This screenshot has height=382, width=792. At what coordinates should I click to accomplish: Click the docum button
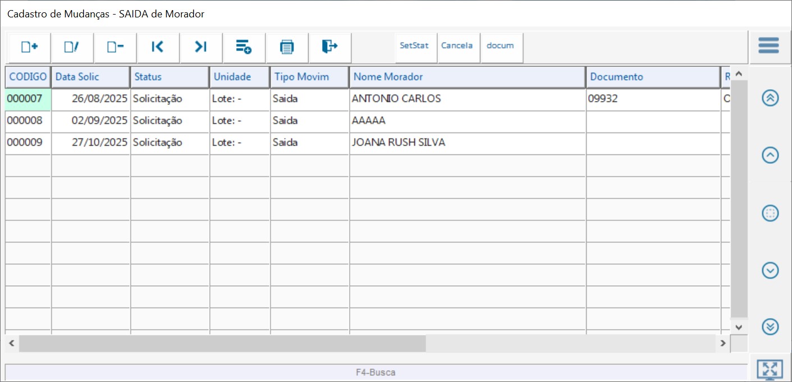tap(500, 46)
